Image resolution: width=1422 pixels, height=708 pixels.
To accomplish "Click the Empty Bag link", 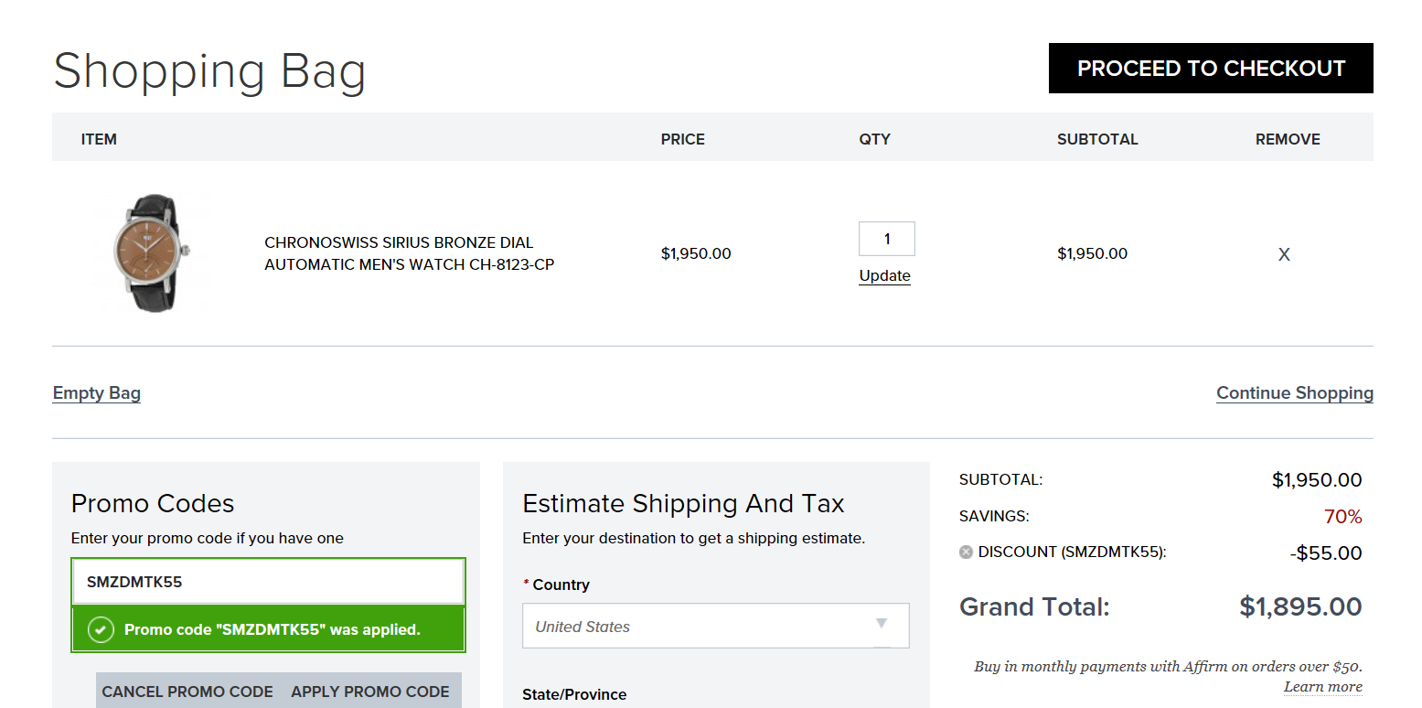I will coord(97,393).
